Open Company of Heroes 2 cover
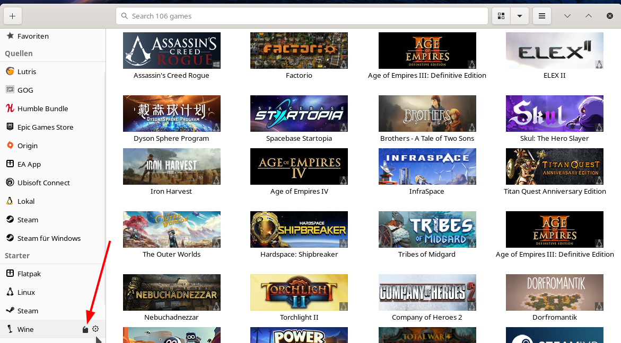Screen dimensions: 621x343 [x=427, y=292]
